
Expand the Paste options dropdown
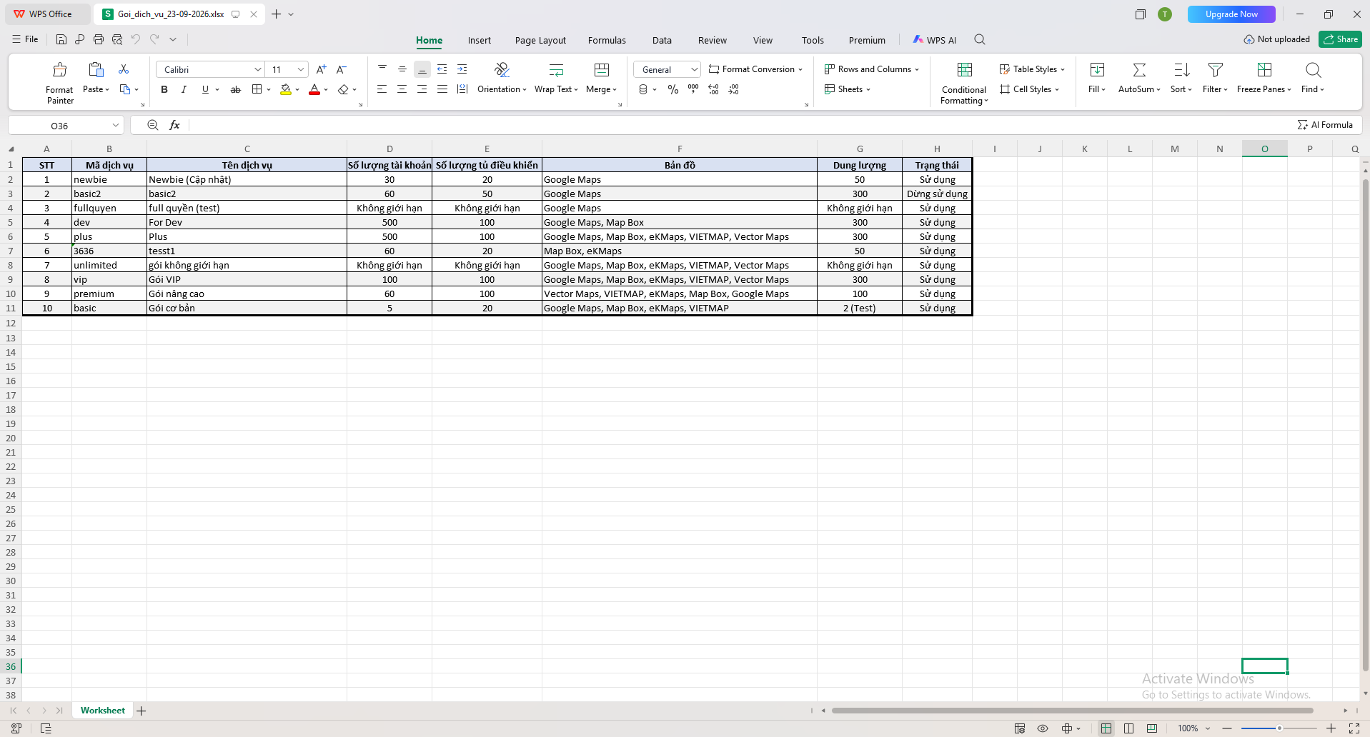pos(107,90)
